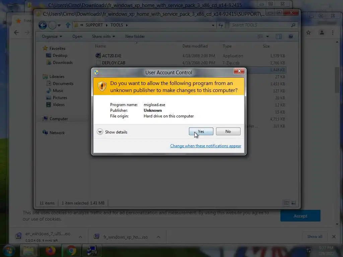Select TOOLS in the address breadcrumb
Screen dimensions: 343x257
click(117, 25)
